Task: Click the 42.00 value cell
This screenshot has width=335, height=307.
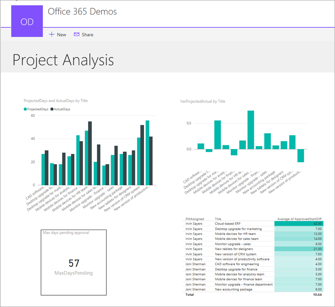Action: [299, 224]
